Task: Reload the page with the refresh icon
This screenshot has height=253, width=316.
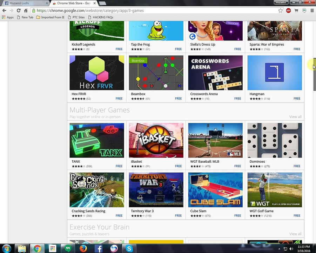Action: (x=19, y=11)
